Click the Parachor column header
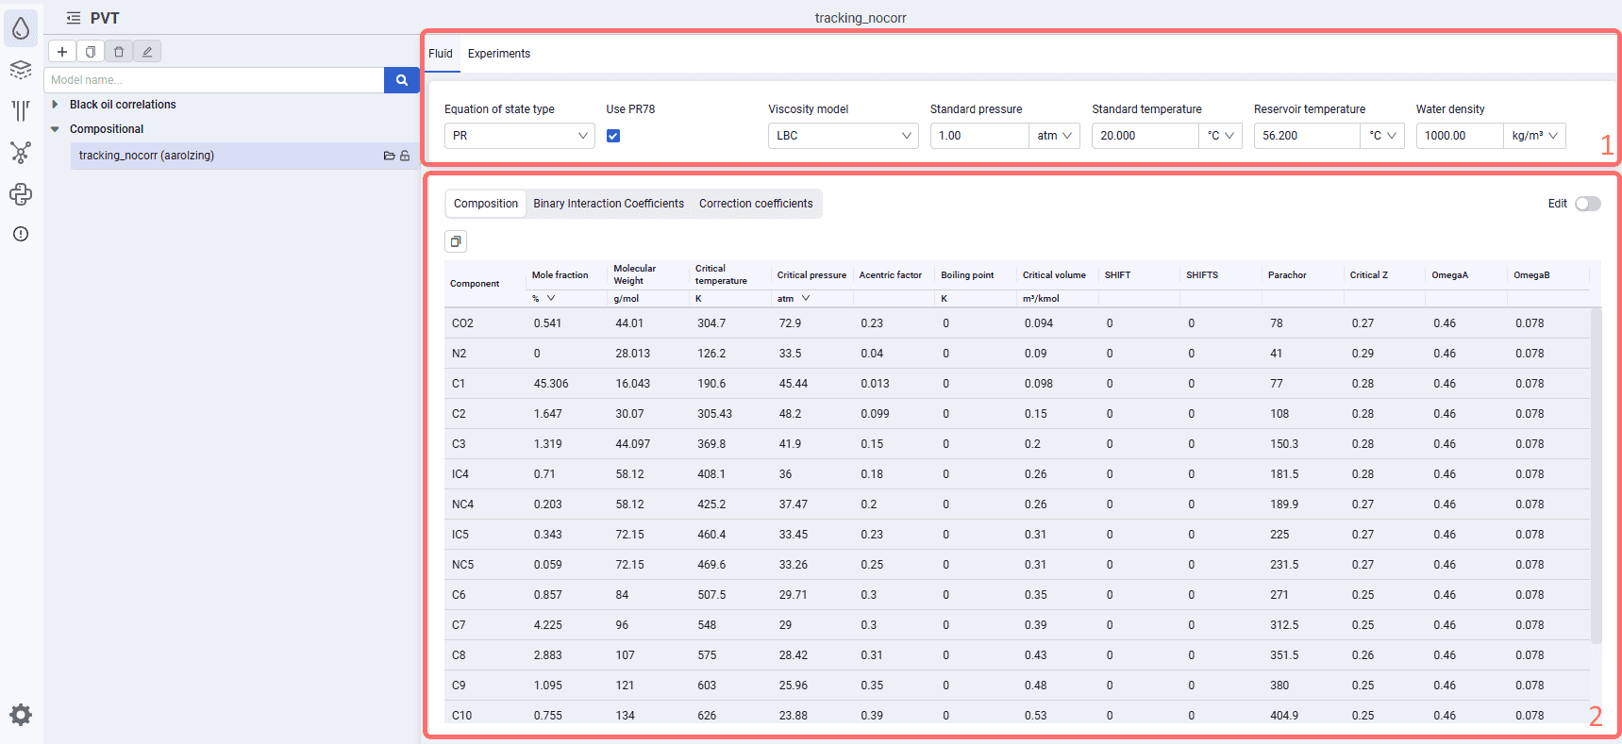1622x744 pixels. [x=1287, y=275]
